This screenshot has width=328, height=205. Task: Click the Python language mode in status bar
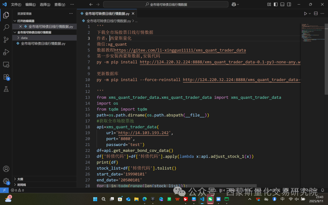(275, 190)
